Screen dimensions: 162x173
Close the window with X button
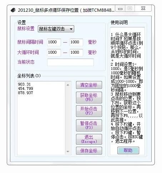143,8
